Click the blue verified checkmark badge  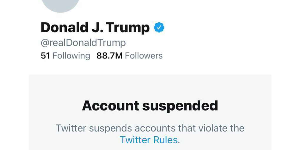(159, 27)
